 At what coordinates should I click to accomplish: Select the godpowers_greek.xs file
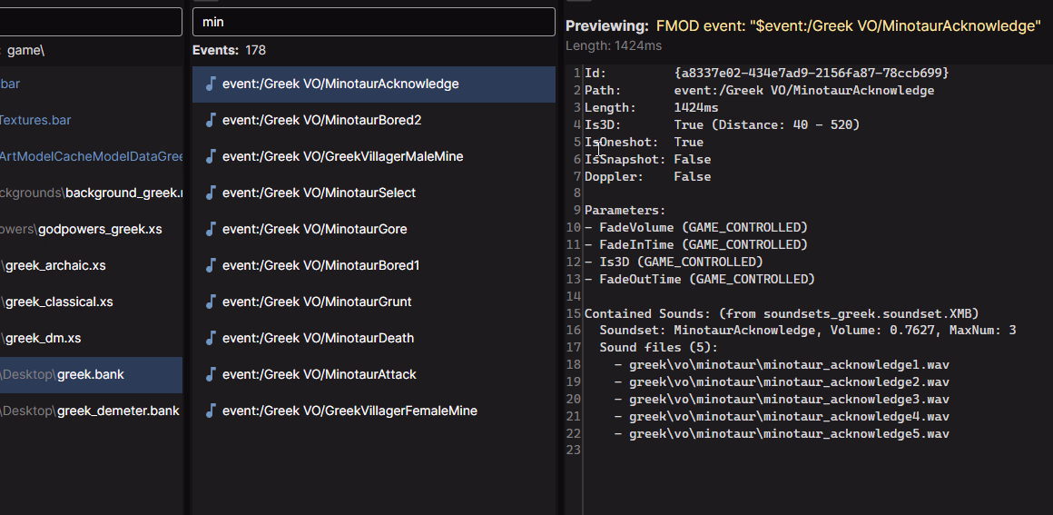tap(100, 229)
